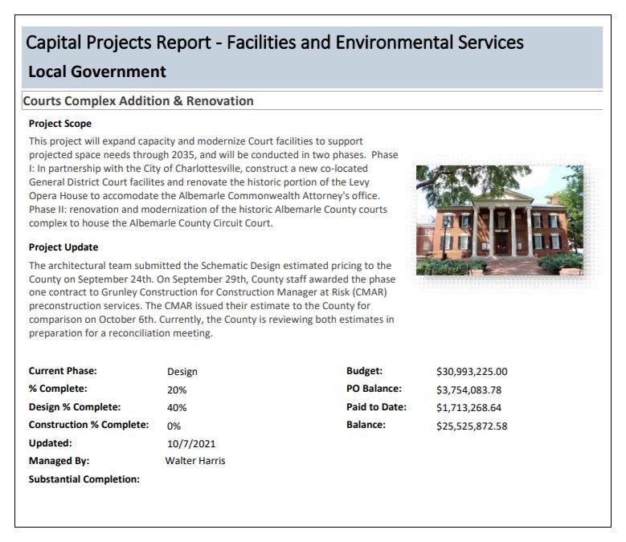Image resolution: width=626 pixels, height=542 pixels.
Task: Click the 'Updated:' label
Action: [51, 443]
